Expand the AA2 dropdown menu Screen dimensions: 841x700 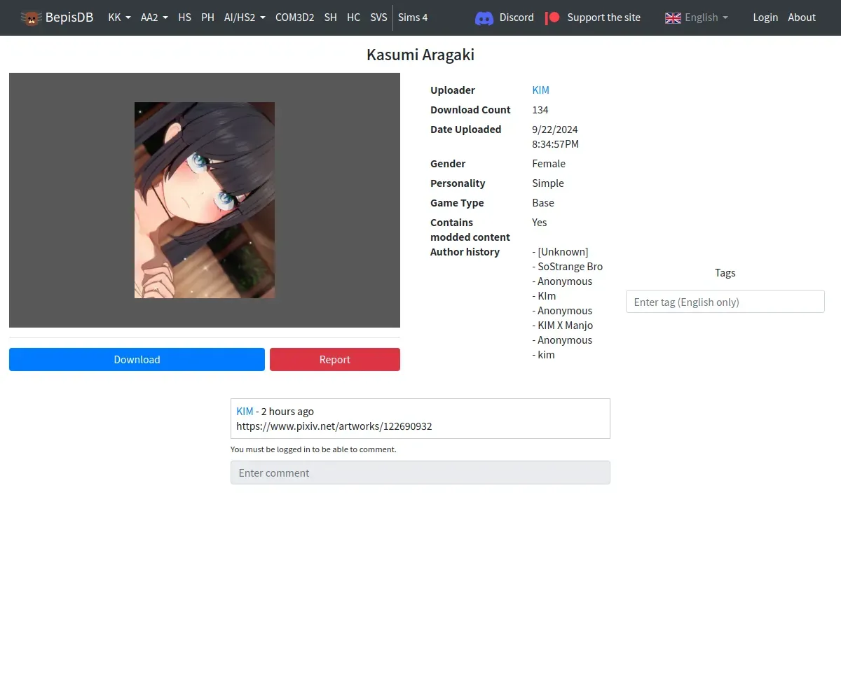pyautogui.click(x=154, y=17)
